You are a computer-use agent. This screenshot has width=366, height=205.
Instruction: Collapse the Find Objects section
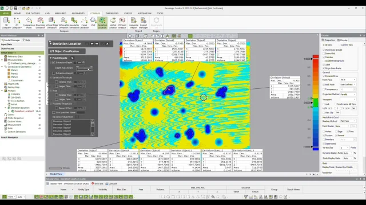51,58
